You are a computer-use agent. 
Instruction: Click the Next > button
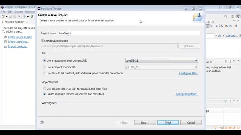point(145,123)
